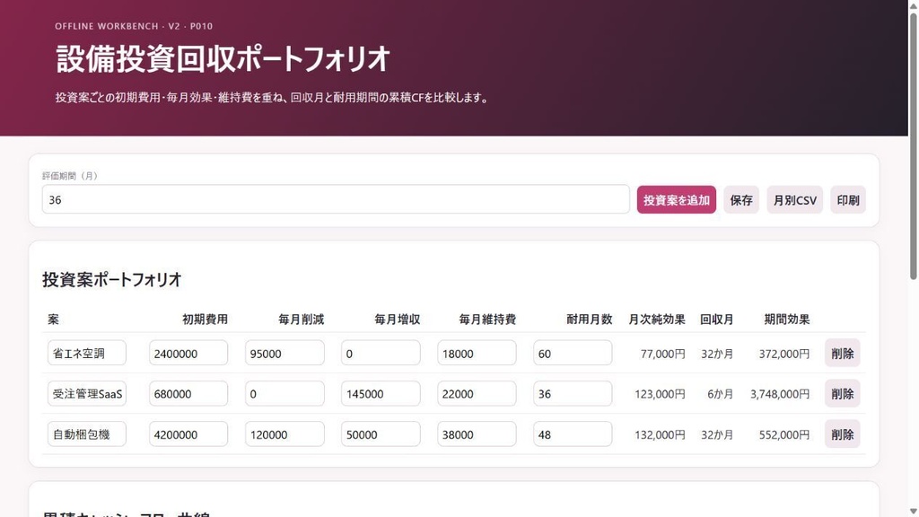Screen dimensions: 919x517
Task: Click the 設備投資回収ポートフォリオ page title
Action: pyautogui.click(x=223, y=59)
